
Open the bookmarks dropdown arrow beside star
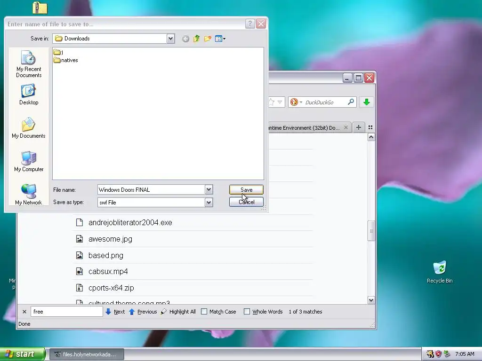(280, 102)
